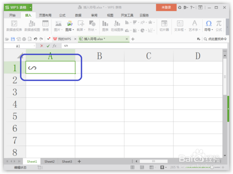The height and width of the screenshot is (174, 233).
Task: Select column D header
Action: click(198, 55)
